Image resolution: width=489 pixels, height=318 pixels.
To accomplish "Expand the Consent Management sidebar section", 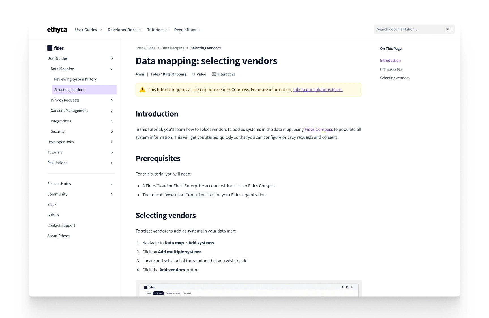I will tap(112, 111).
